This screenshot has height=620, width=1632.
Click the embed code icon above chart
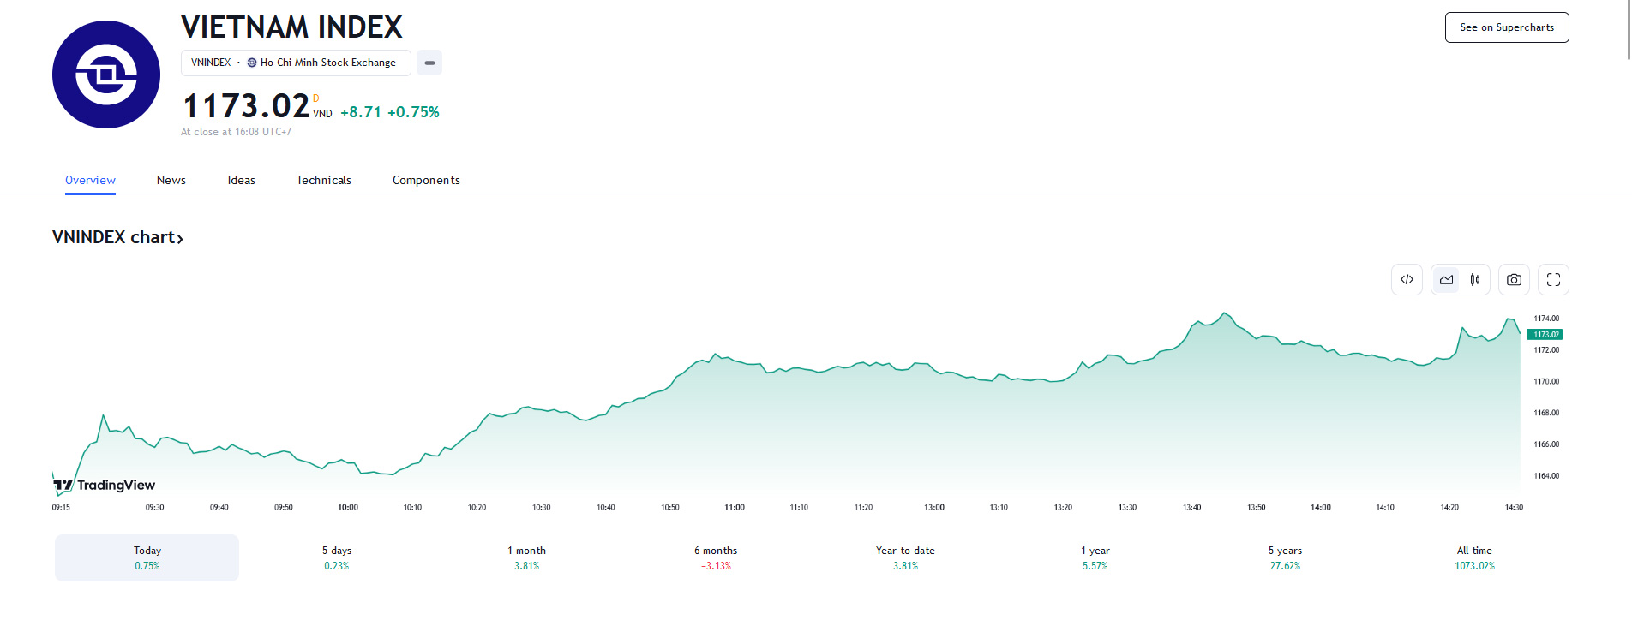point(1407,280)
